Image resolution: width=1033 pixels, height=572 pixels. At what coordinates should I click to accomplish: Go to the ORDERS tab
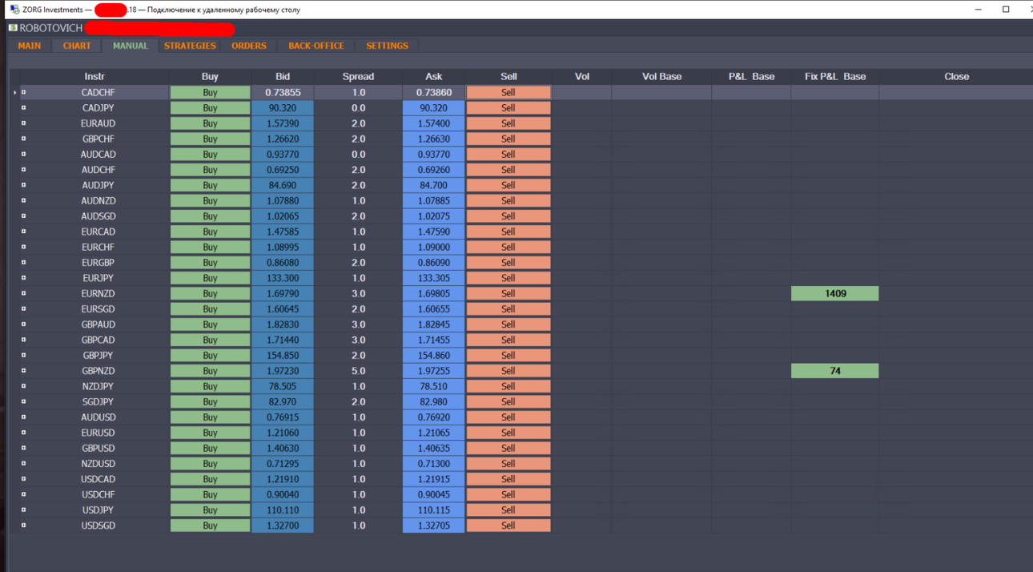pos(249,46)
